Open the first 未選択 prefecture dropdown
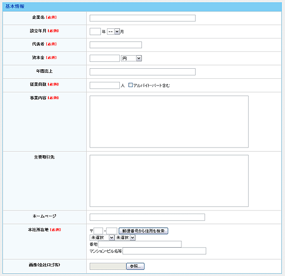This screenshot has width=285, height=276. (x=102, y=238)
